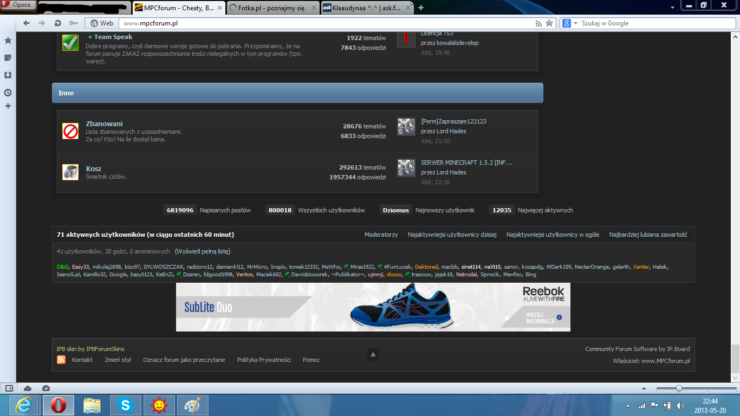Open Downloads panel in sidebar

tap(8, 75)
